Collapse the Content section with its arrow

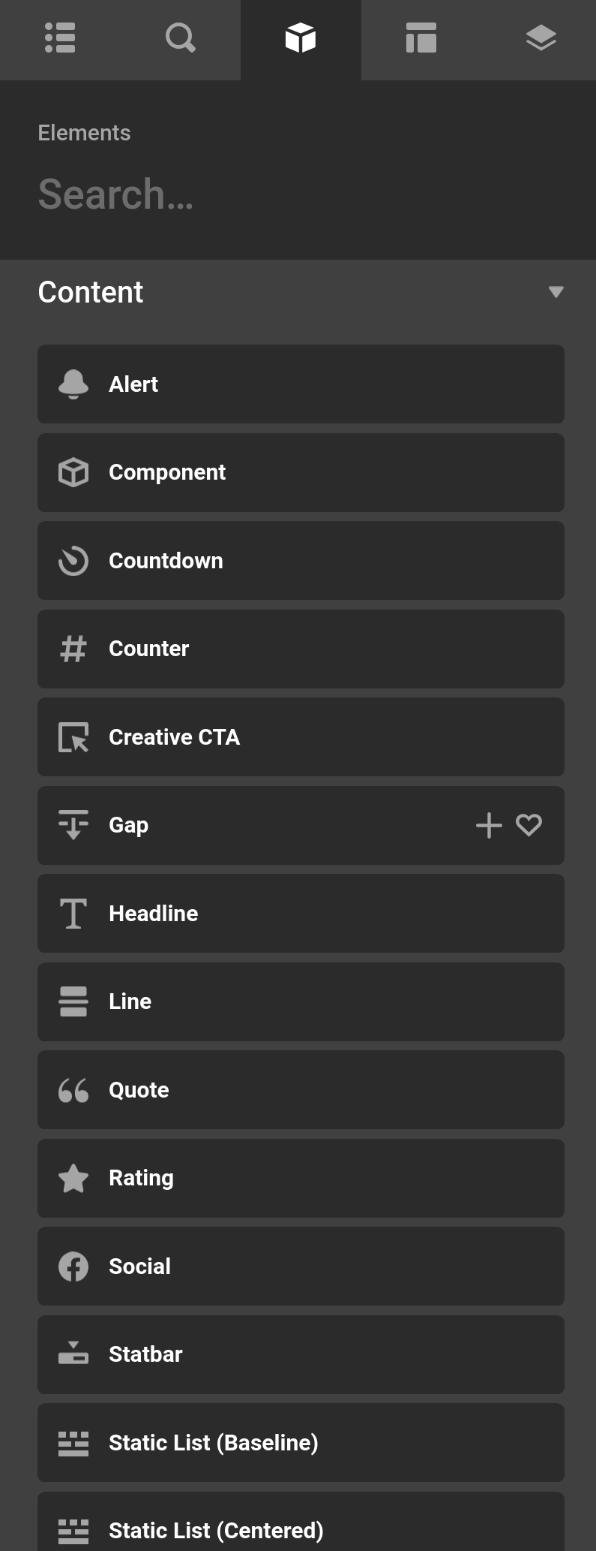click(556, 292)
